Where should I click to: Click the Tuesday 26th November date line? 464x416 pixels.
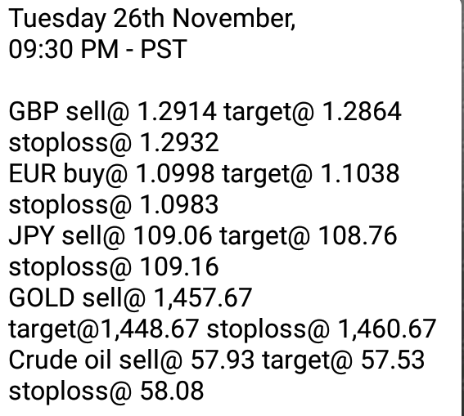pos(152,19)
